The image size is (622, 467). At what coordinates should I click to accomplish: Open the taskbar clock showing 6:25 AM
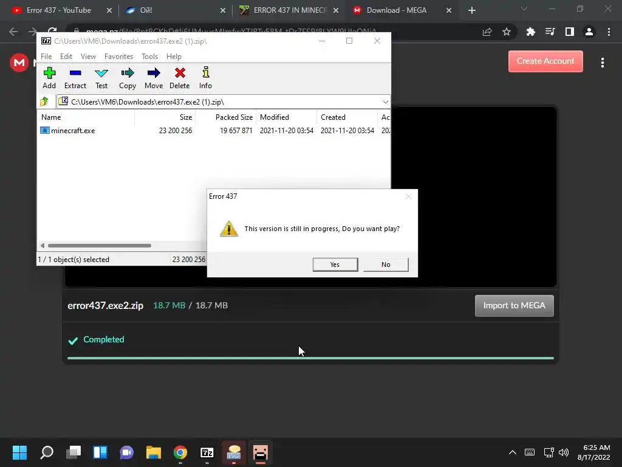click(x=594, y=452)
